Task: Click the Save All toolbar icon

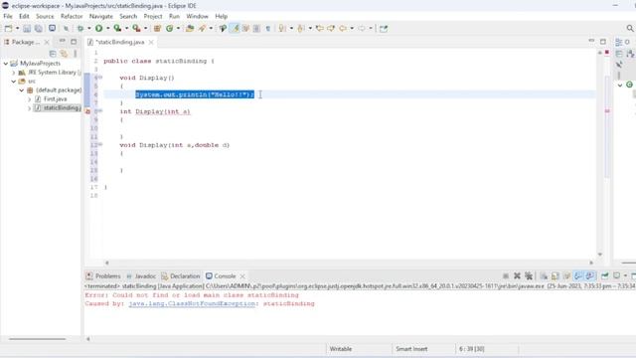Action: 39,28
